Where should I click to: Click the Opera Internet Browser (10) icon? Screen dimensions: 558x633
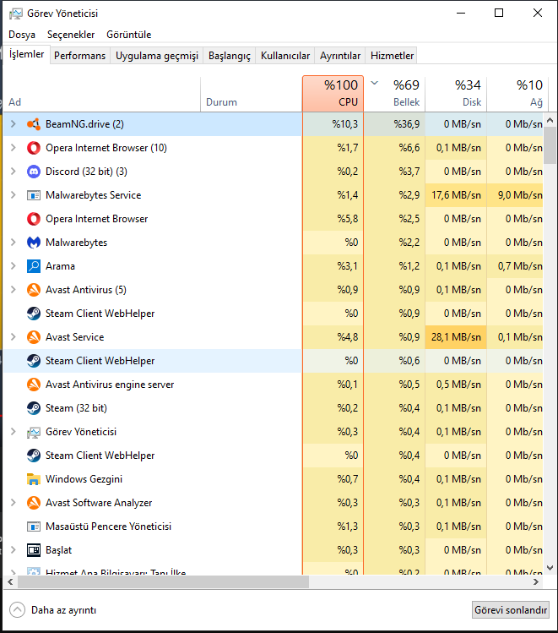point(34,148)
